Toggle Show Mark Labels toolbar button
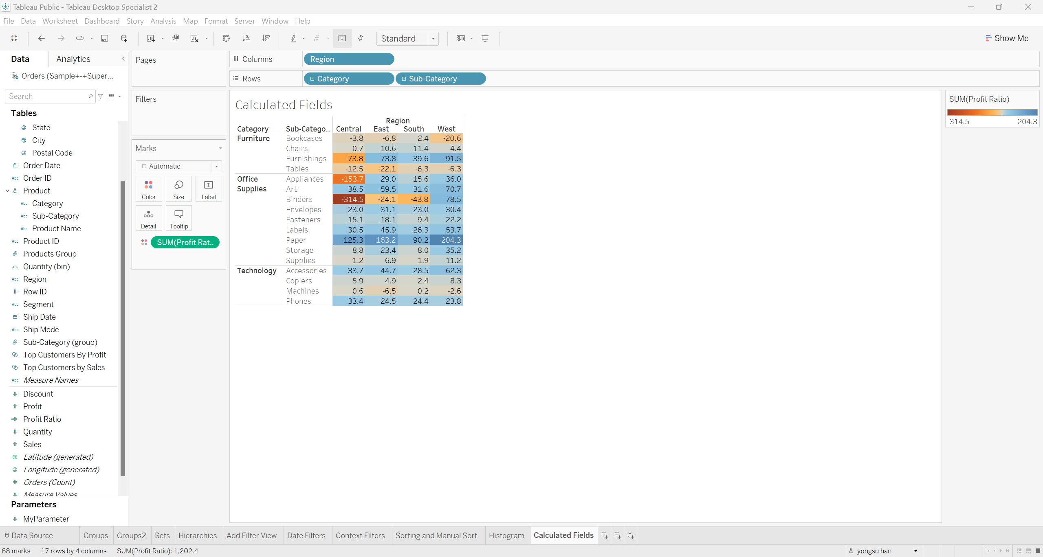 (x=342, y=38)
